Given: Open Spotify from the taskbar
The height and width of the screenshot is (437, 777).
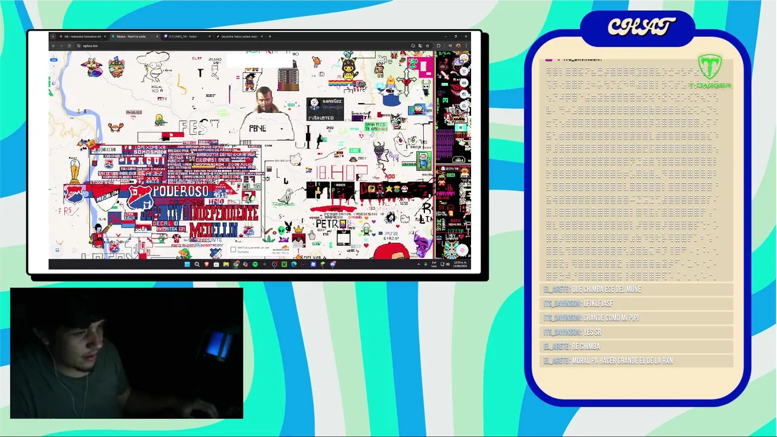Looking at the screenshot, I should point(255,265).
